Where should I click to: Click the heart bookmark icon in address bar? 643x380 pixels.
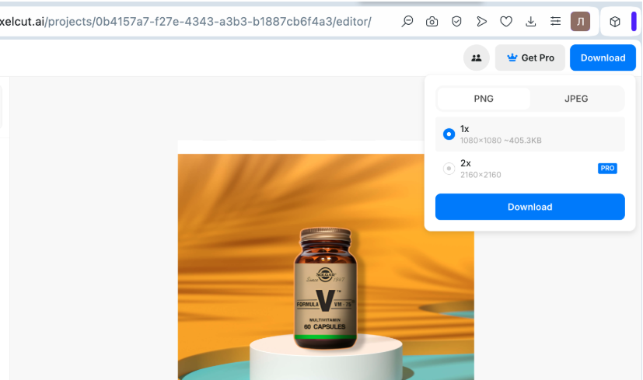(506, 21)
